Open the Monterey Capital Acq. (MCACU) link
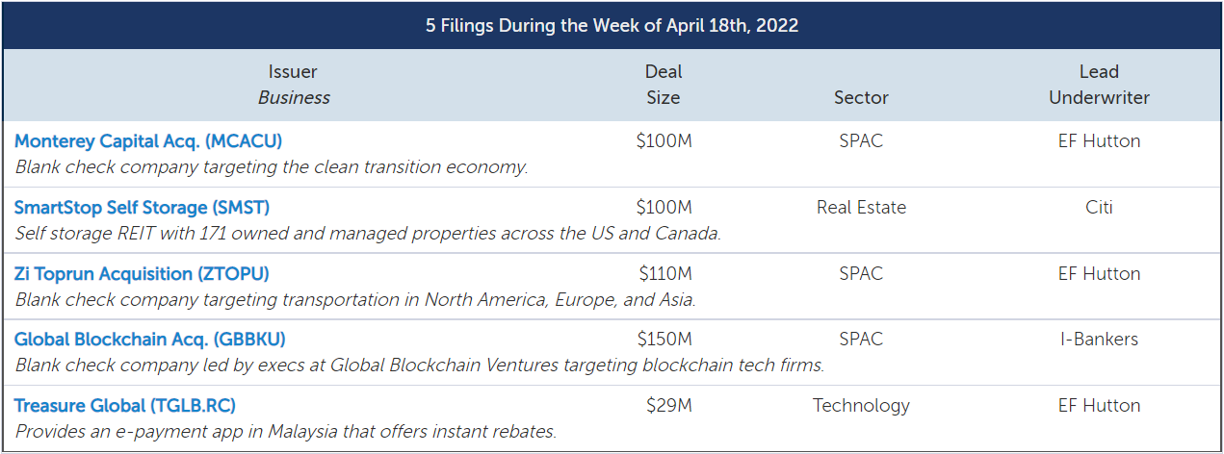Image resolution: width=1224 pixels, height=454 pixels. [148, 141]
